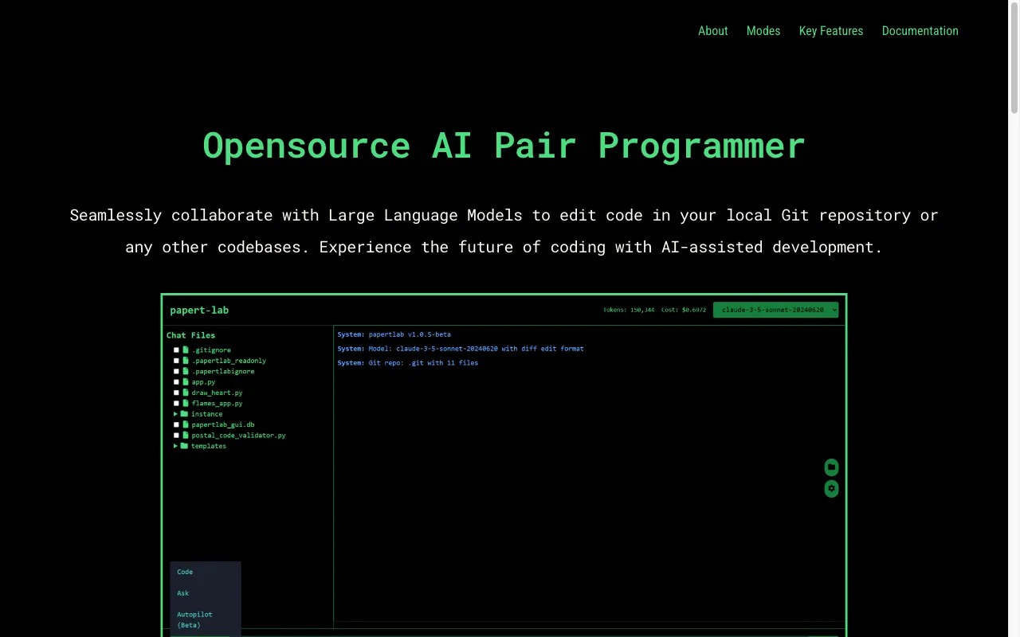The height and width of the screenshot is (637, 1020).
Task: Click the file icon beside flames_app.py
Action: click(186, 404)
